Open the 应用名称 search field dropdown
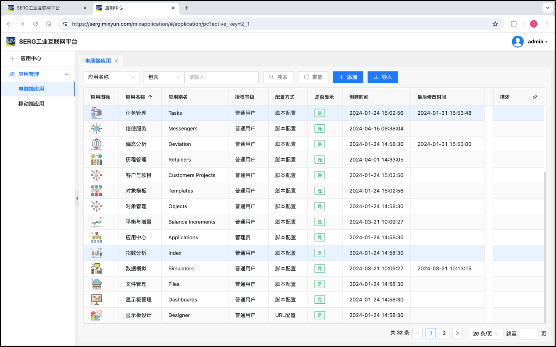This screenshot has width=556, height=347. [111, 77]
